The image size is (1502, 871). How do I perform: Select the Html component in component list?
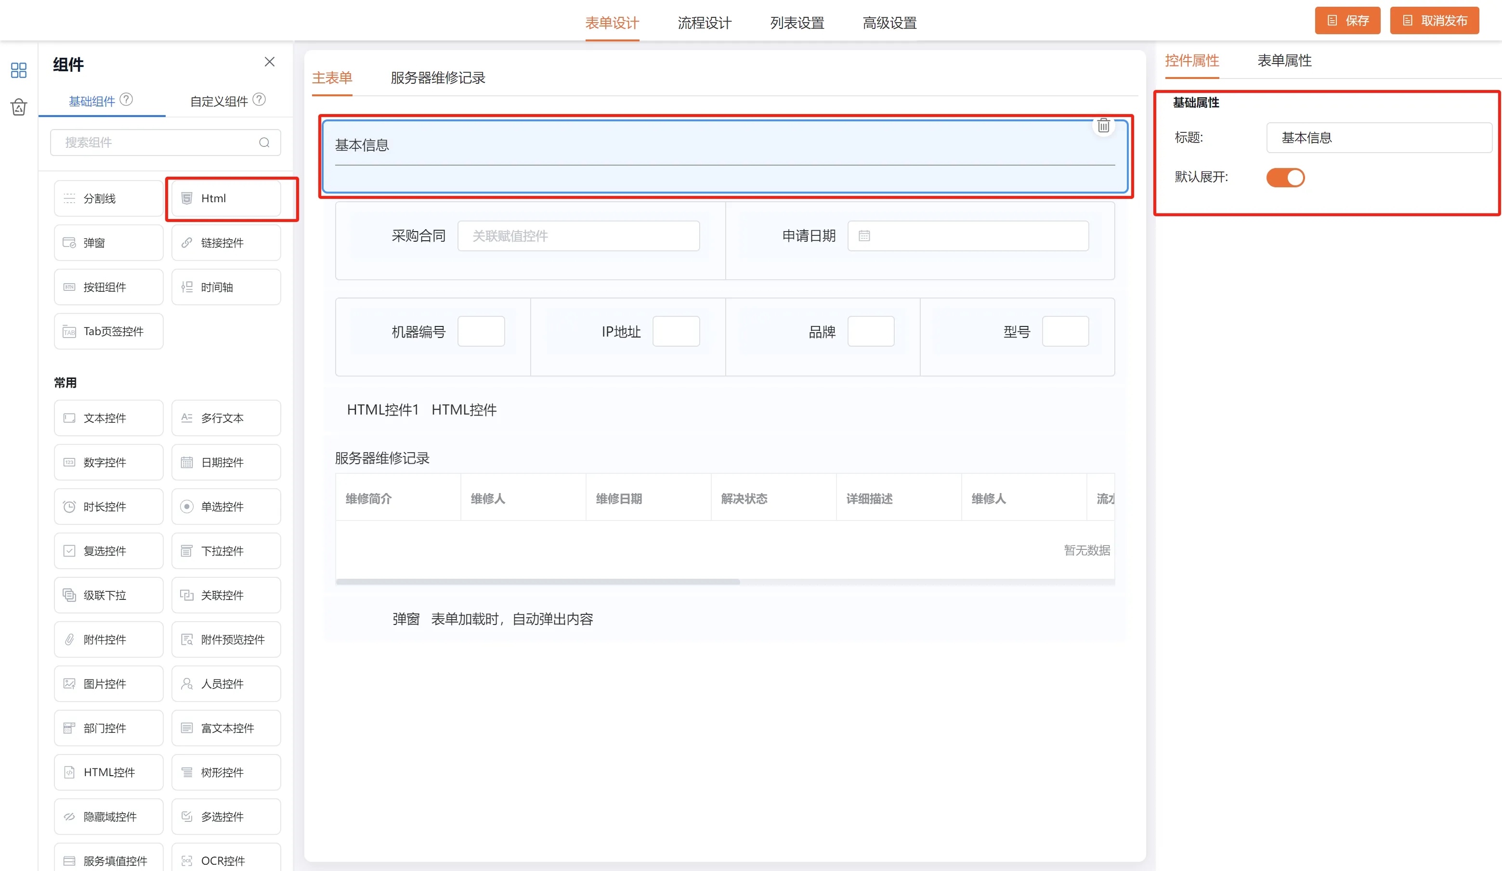[226, 198]
